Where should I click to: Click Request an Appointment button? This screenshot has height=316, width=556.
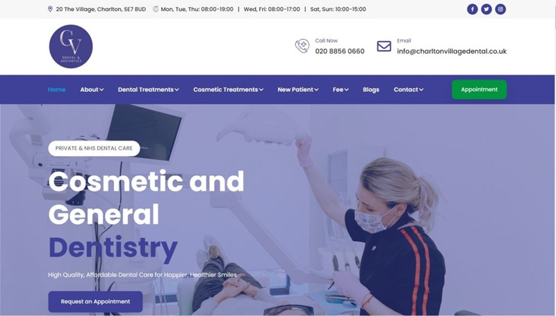click(95, 301)
